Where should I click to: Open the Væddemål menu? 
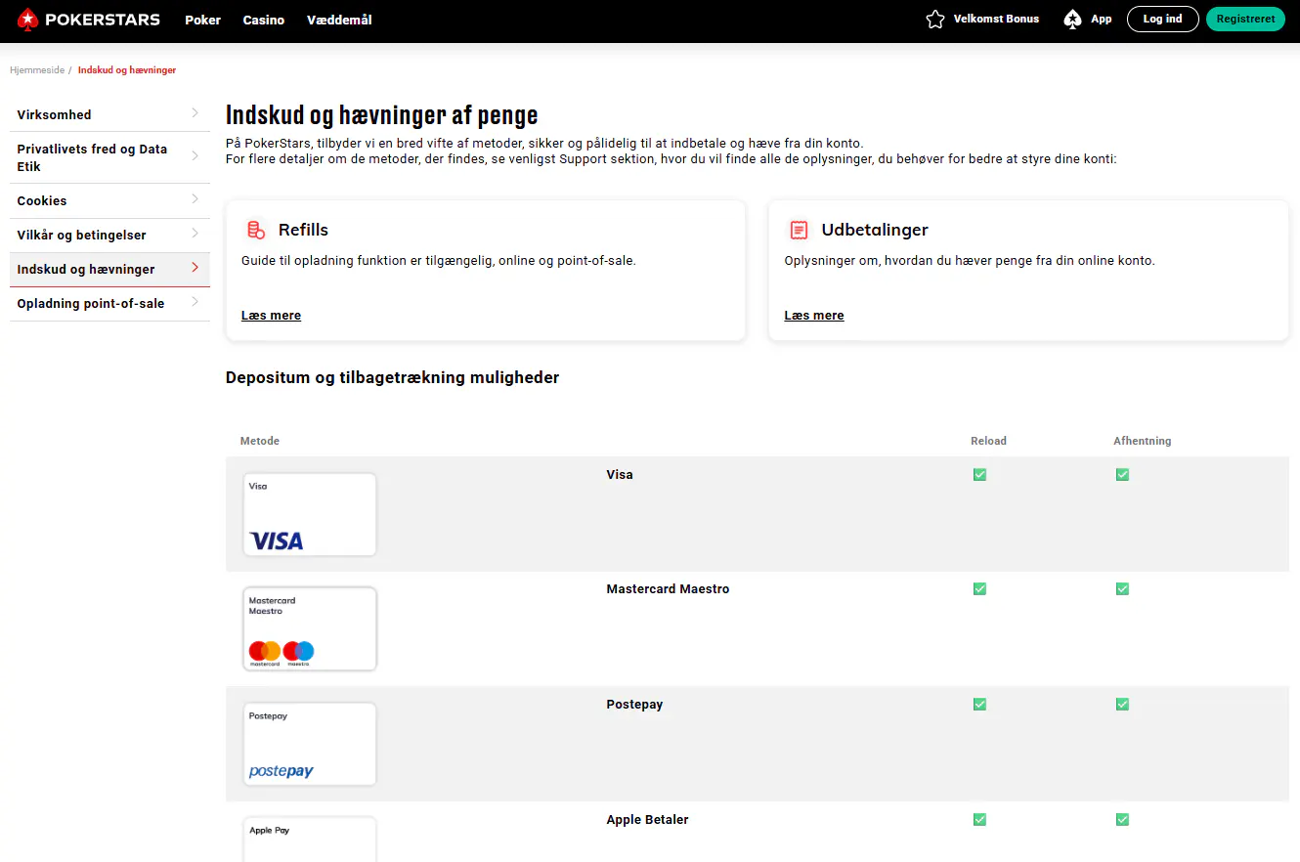tap(339, 20)
